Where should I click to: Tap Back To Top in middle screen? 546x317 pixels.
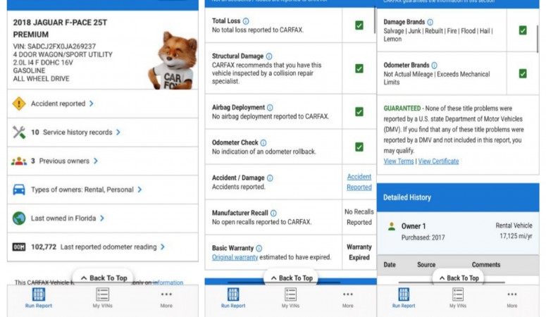(x=292, y=278)
